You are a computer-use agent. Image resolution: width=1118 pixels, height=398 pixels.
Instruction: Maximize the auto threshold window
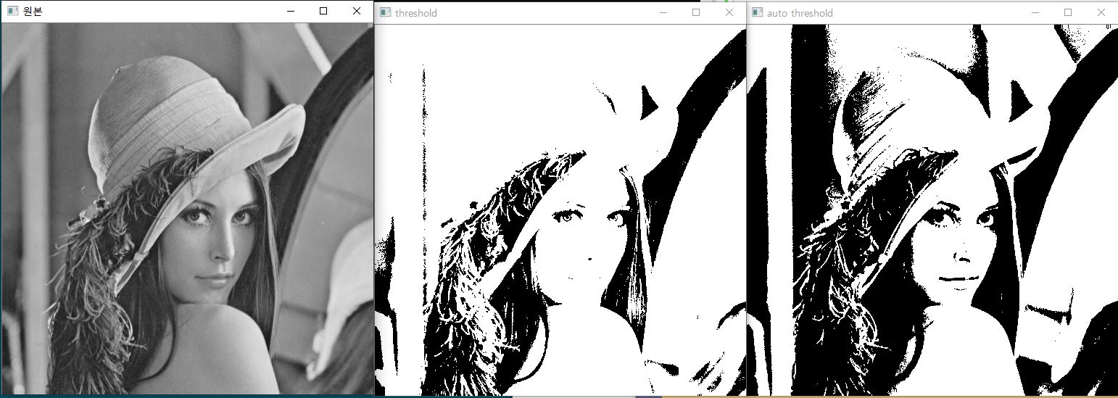click(1068, 12)
